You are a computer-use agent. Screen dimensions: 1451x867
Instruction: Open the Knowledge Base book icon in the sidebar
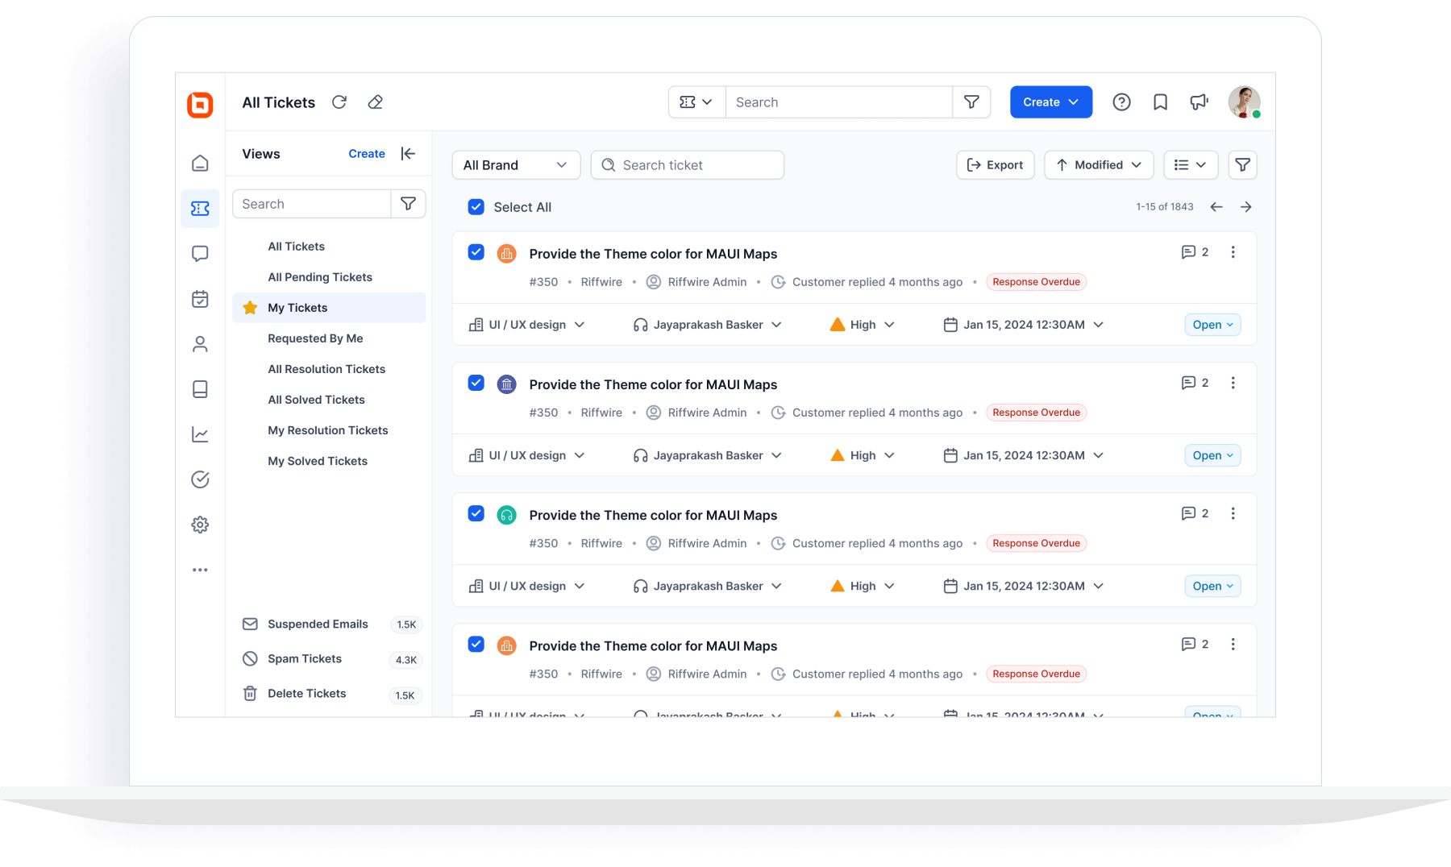200,389
